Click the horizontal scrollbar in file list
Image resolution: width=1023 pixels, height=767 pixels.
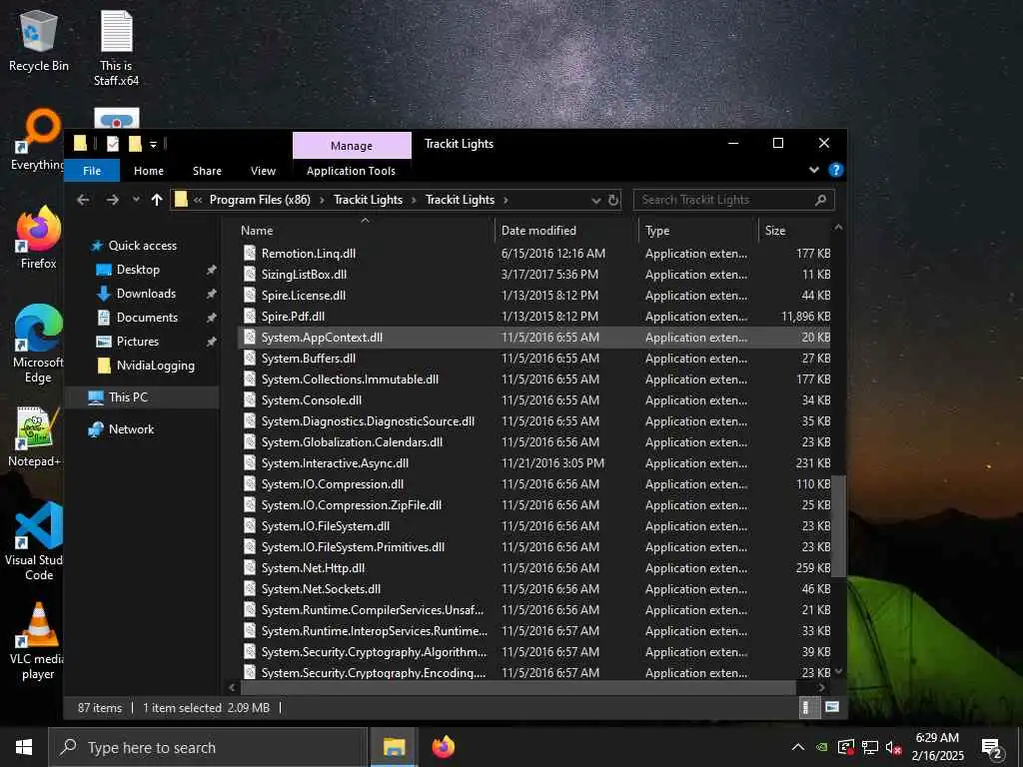tap(518, 687)
